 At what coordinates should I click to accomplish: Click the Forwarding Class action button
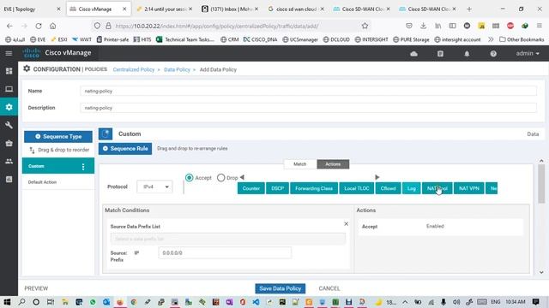tap(314, 188)
